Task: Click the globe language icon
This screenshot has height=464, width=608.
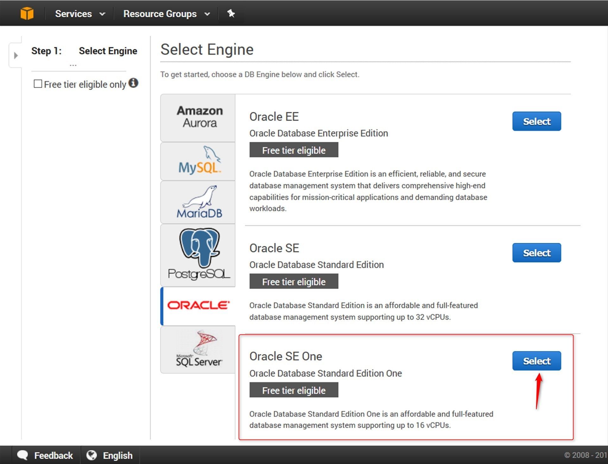Action: coord(92,455)
